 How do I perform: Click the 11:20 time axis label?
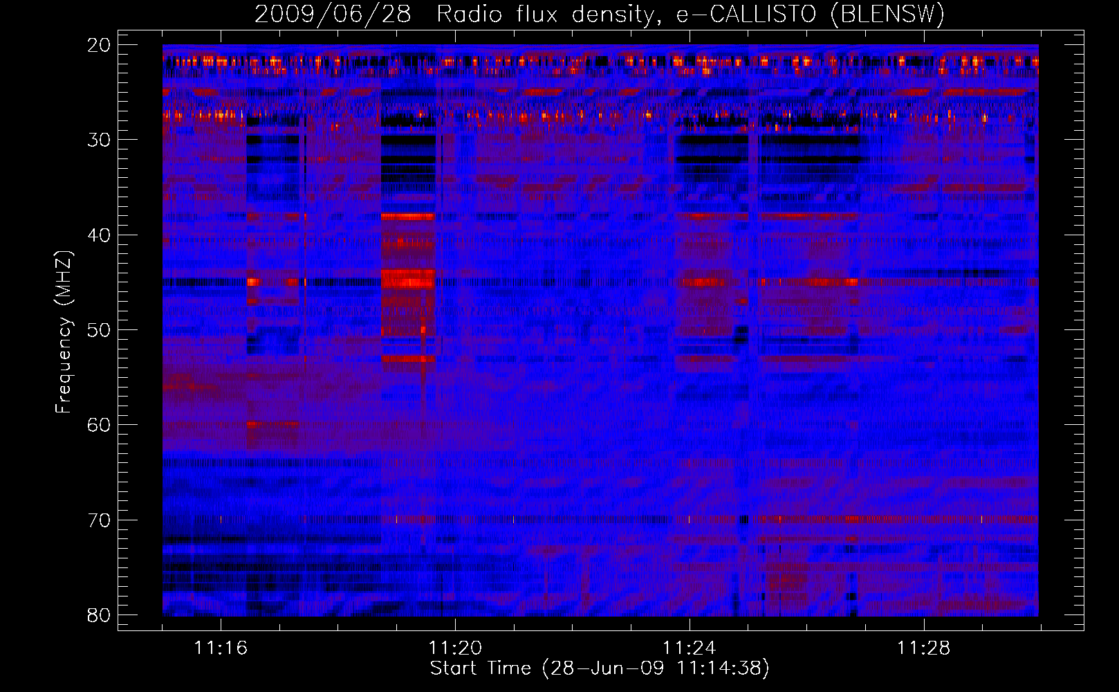tap(455, 648)
